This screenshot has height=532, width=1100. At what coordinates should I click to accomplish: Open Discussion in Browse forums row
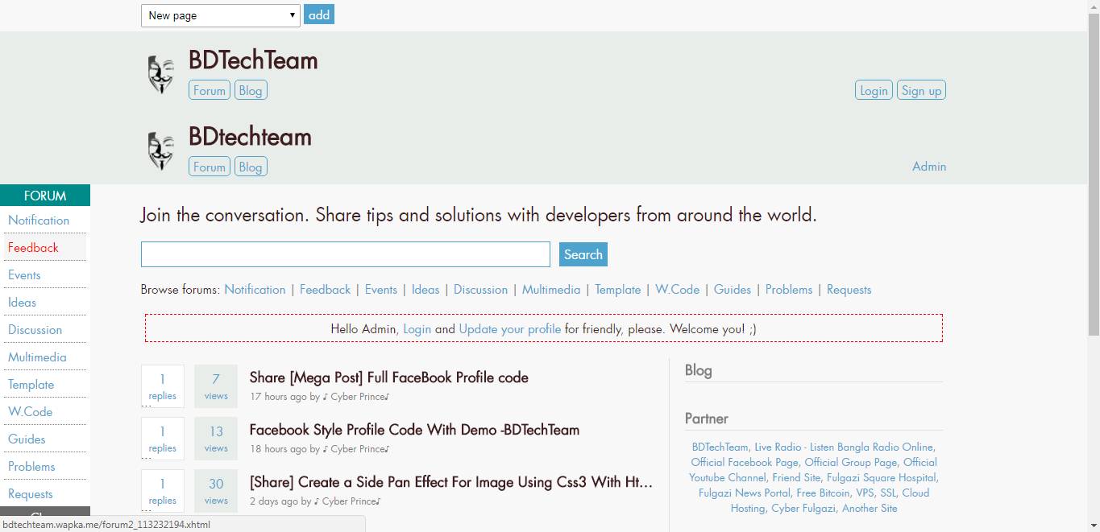click(x=480, y=290)
